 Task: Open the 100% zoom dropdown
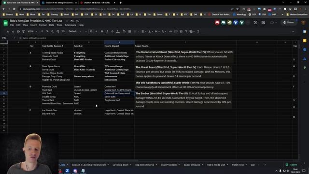(x=32, y=31)
